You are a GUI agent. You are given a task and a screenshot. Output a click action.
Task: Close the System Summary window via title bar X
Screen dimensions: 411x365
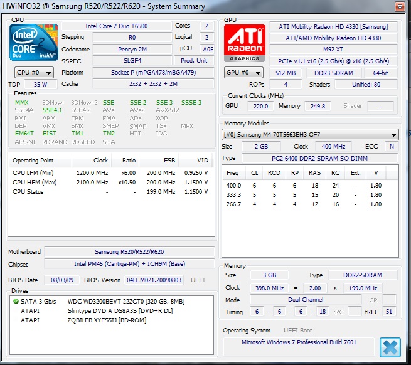coord(400,6)
